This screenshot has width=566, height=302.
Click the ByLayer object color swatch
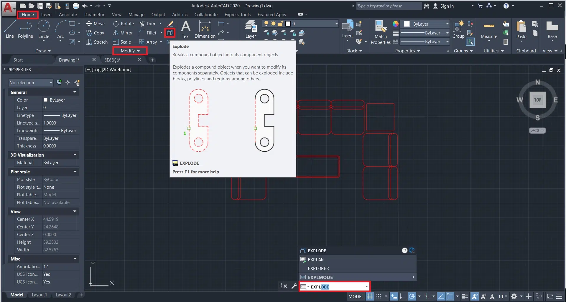(x=407, y=24)
